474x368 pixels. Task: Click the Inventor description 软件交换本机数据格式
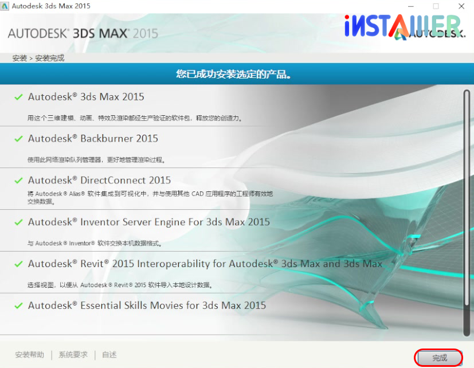pos(95,243)
